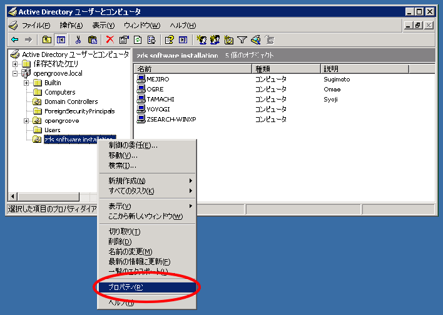The image size is (443, 315).
Task: Create a new user with toolbar icon
Action: [201, 40]
